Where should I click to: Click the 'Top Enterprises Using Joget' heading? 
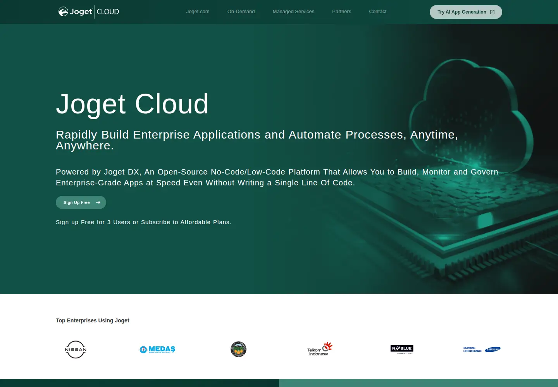[93, 320]
